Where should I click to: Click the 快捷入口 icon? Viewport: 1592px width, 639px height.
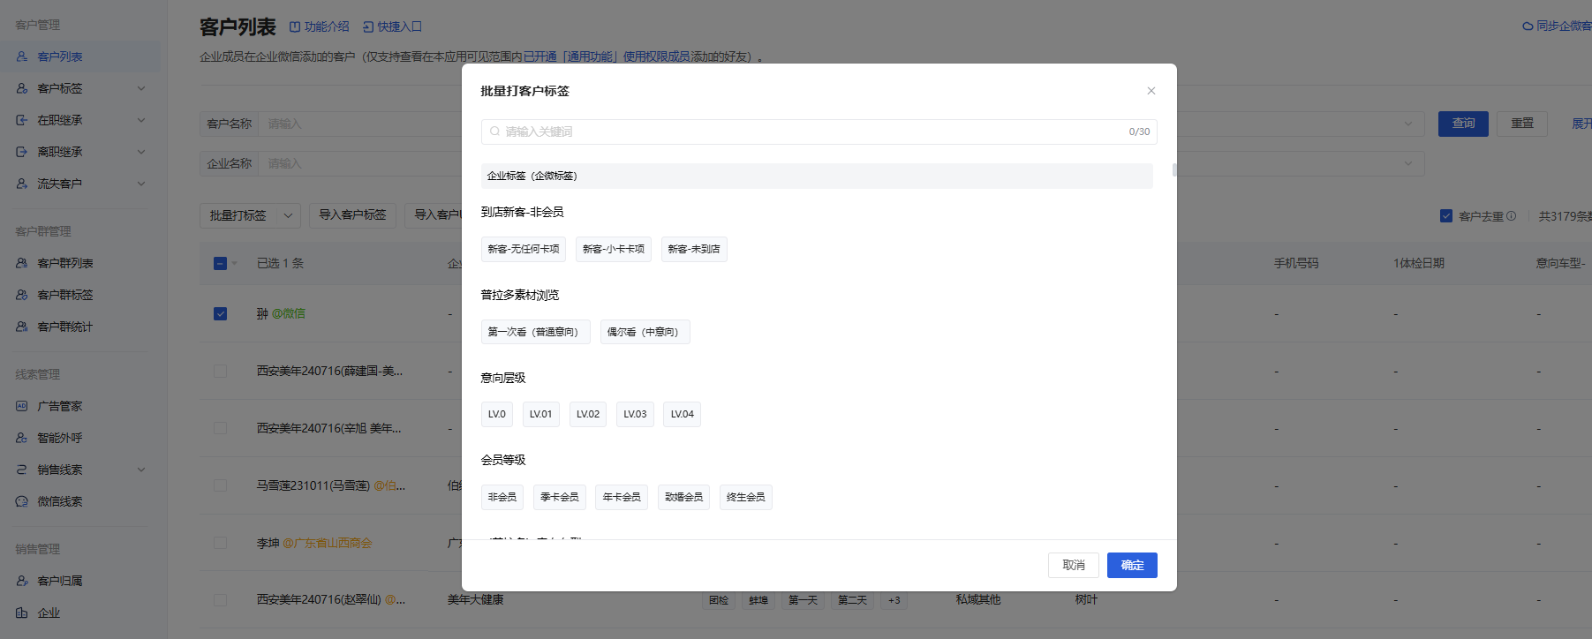(x=368, y=26)
